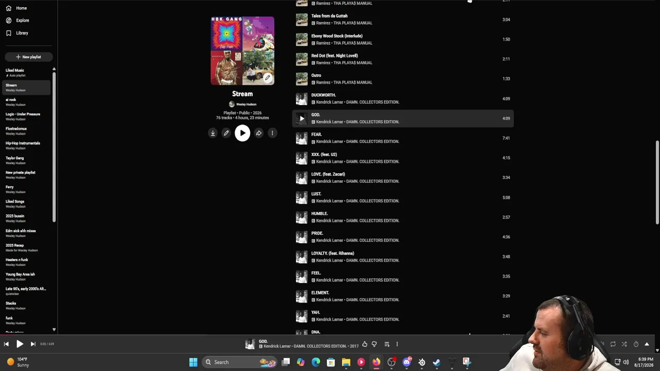Click the Kendrick Lamar artist link in the LUST. row

click(x=329, y=201)
